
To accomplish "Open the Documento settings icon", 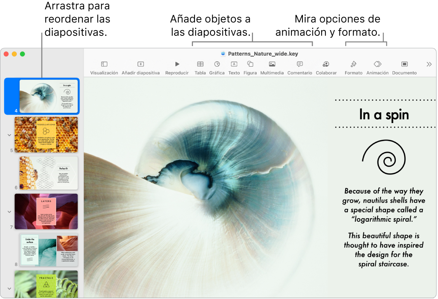I will (404, 67).
